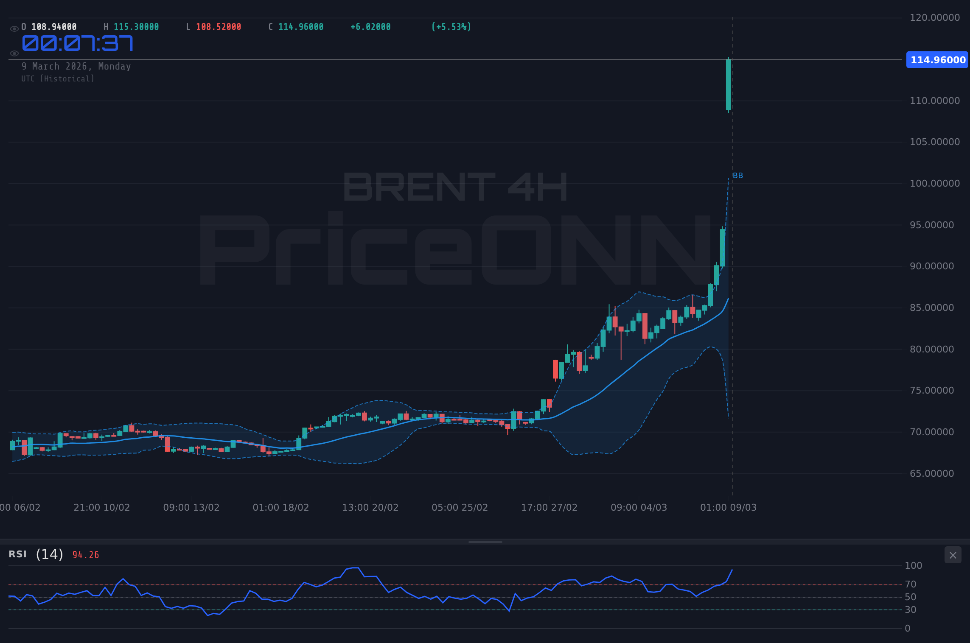Click the RSI axis label 50
Screen dimensions: 970x643
point(911,597)
